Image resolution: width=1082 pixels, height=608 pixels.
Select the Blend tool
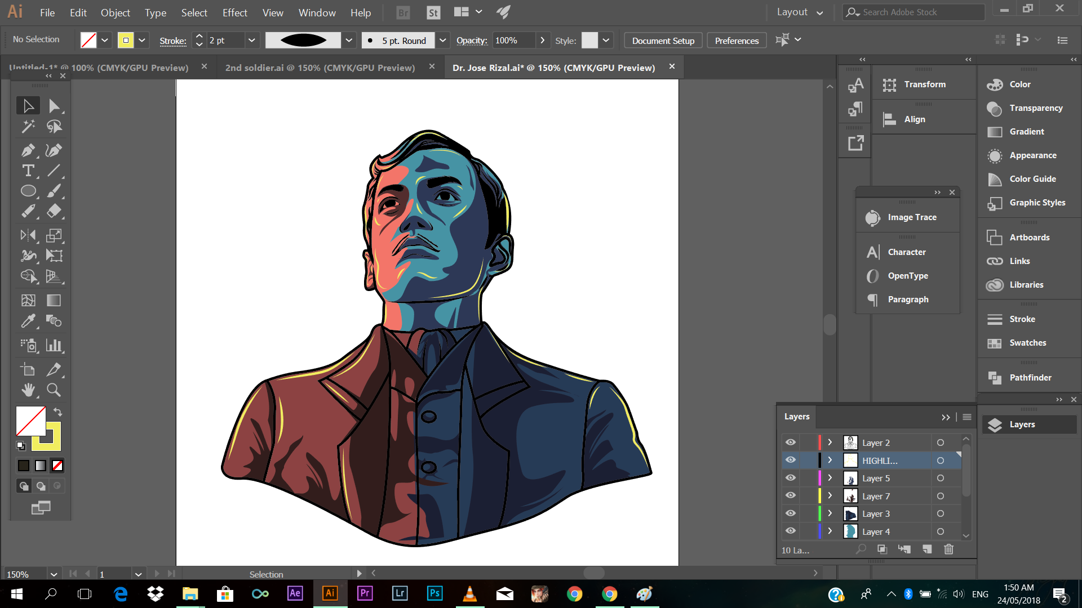click(54, 320)
